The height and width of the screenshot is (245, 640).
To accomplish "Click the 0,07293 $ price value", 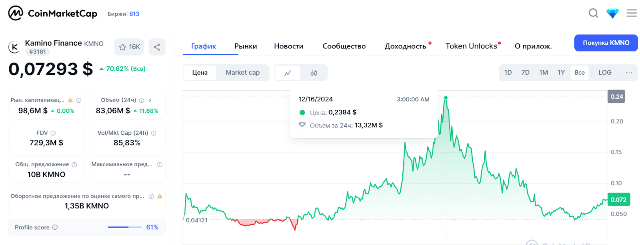I will pyautogui.click(x=50, y=69).
